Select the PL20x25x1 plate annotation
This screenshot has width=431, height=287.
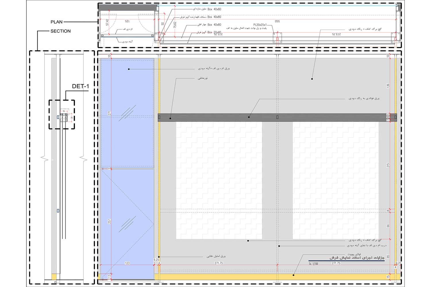point(260,25)
